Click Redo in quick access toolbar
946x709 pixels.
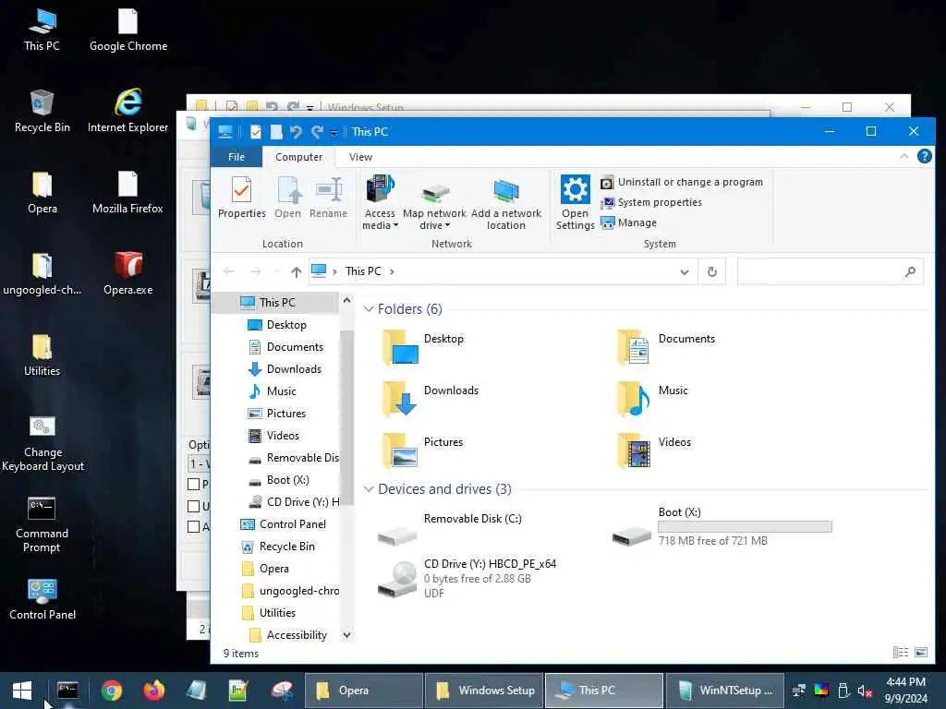coord(317,131)
